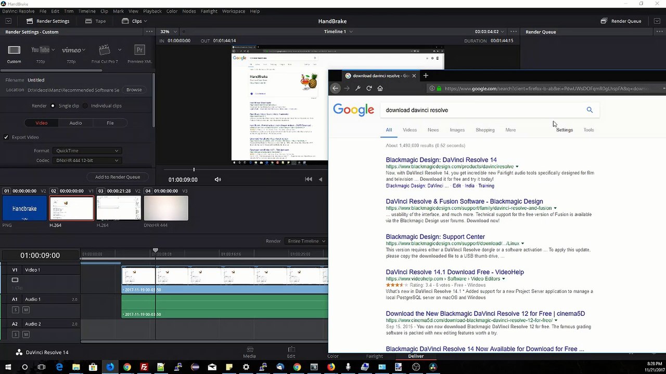Screen dimensions: 666x374
Task: Open 'Blackmagic Design: DaVinci Resolve 14' result
Action: pyautogui.click(x=441, y=160)
